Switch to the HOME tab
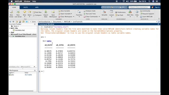 tap(14, 7)
